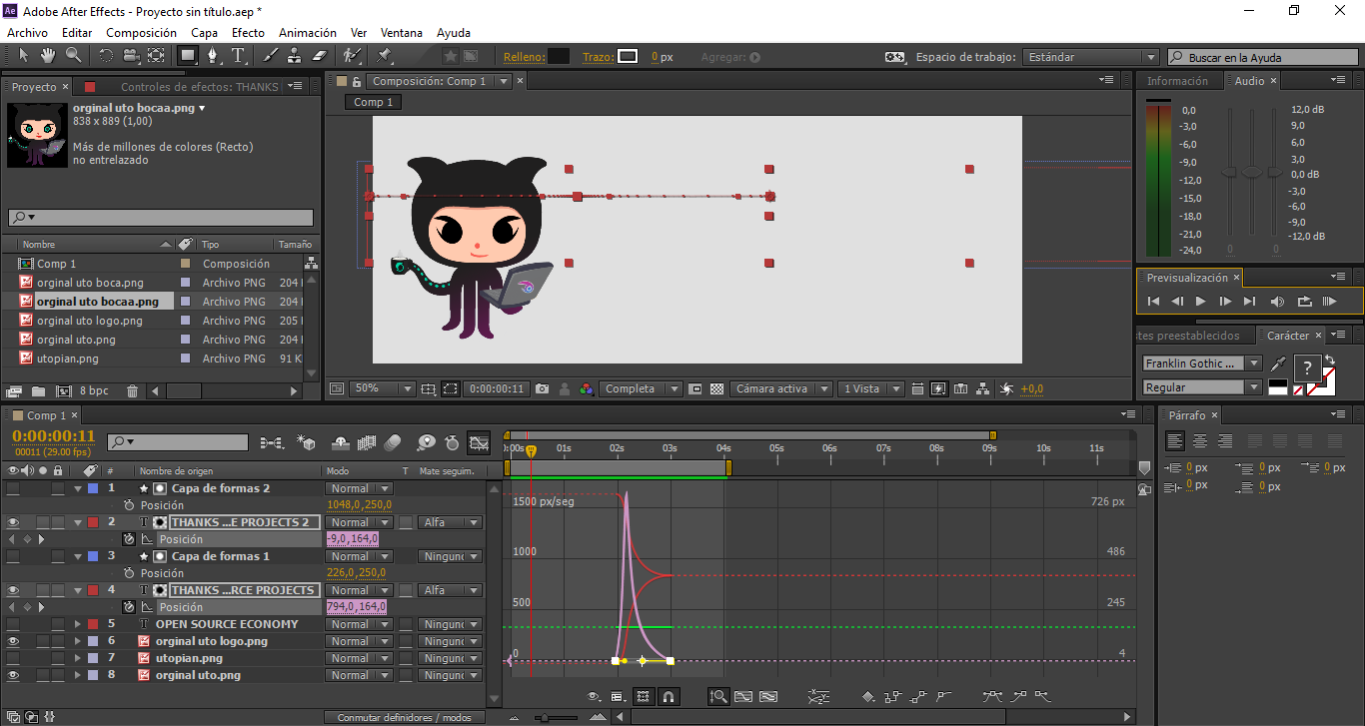Select the Rotation tool

[x=106, y=56]
